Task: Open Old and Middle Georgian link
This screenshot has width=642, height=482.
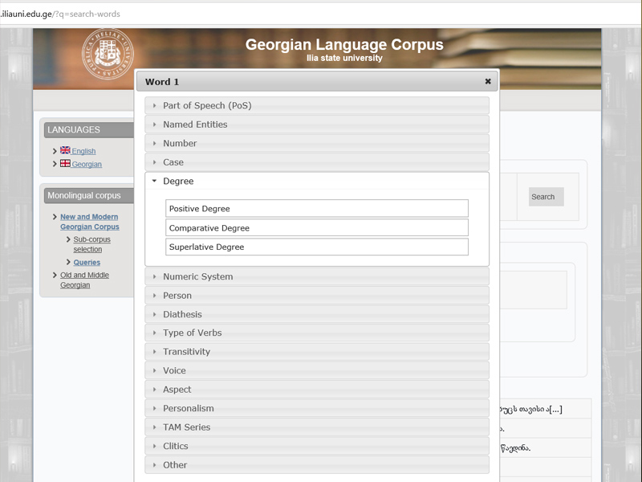Action: tap(84, 280)
